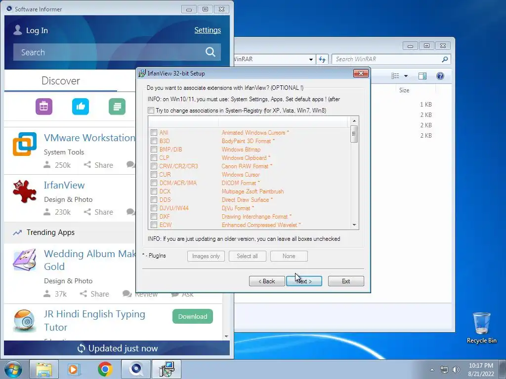Image resolution: width=506 pixels, height=379 pixels.
Task: Click the purple calendar icon
Action: 44,107
